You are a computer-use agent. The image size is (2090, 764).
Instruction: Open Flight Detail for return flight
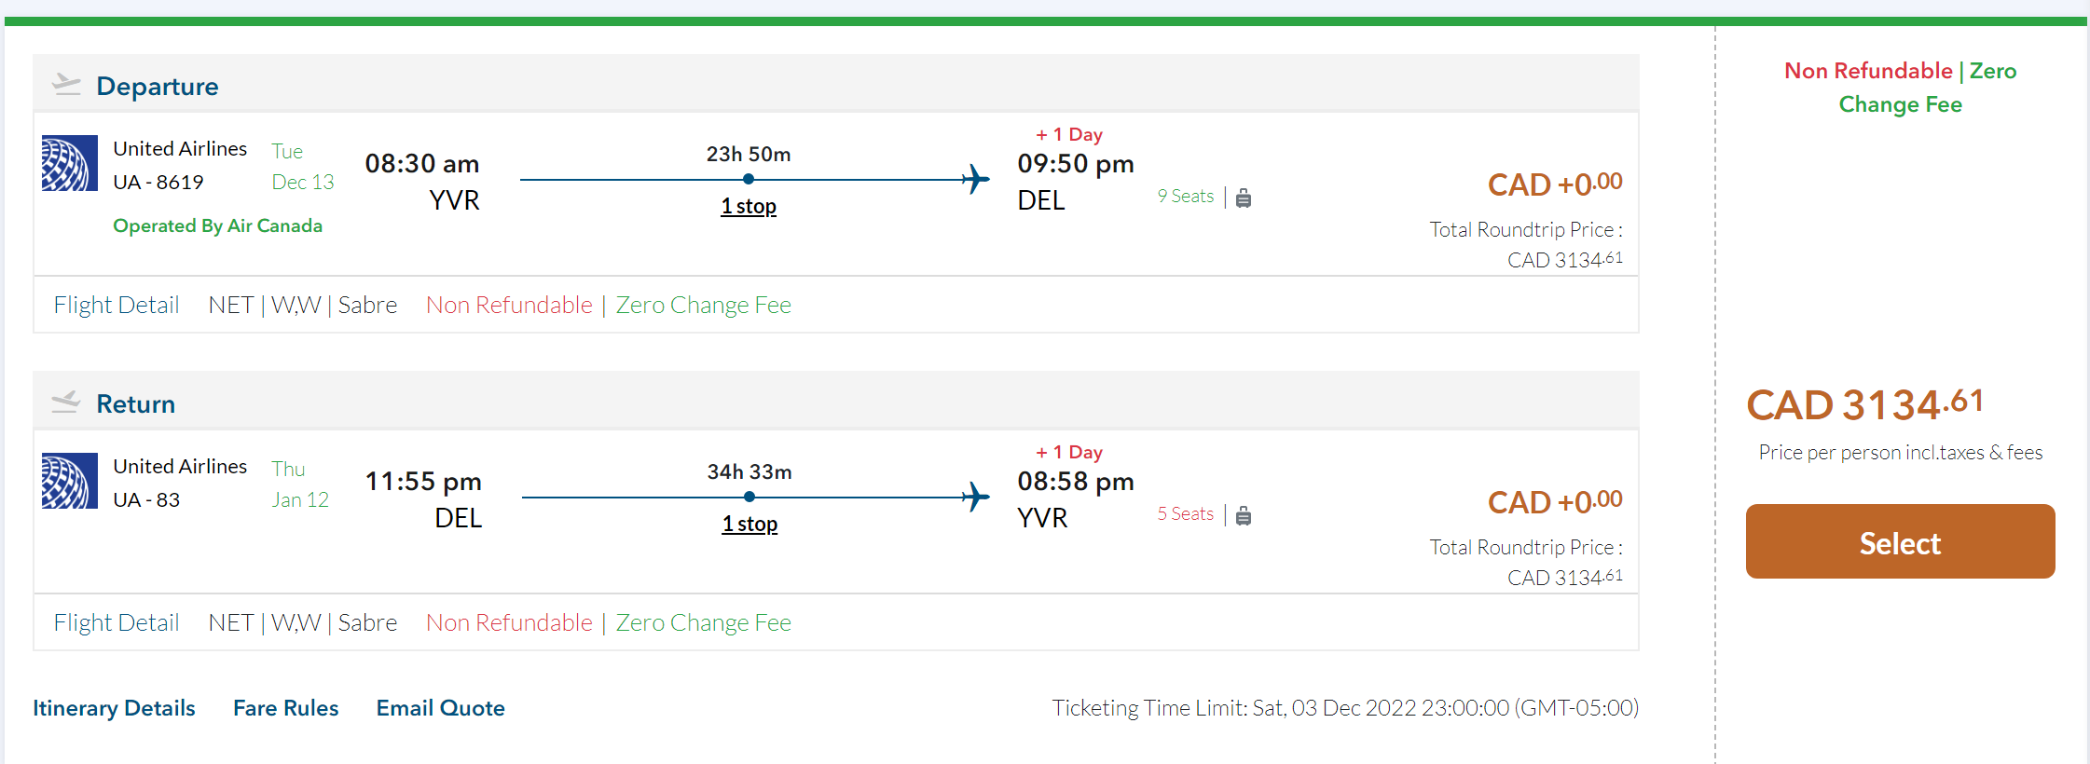click(117, 622)
